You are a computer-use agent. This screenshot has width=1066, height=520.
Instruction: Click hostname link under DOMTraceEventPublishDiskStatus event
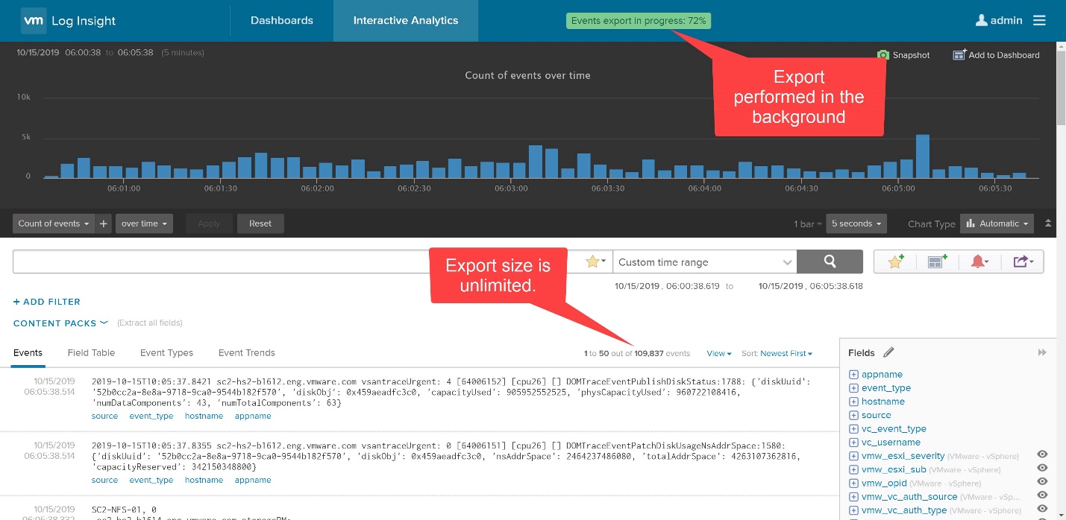point(204,416)
